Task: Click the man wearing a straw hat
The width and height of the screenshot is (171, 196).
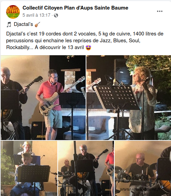Action: click(x=26, y=149)
